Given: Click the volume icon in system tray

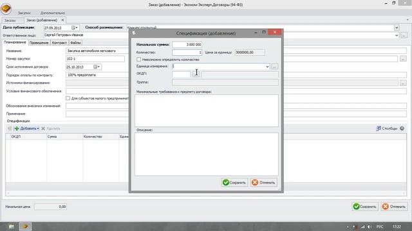Looking at the screenshot, I should (369, 227).
